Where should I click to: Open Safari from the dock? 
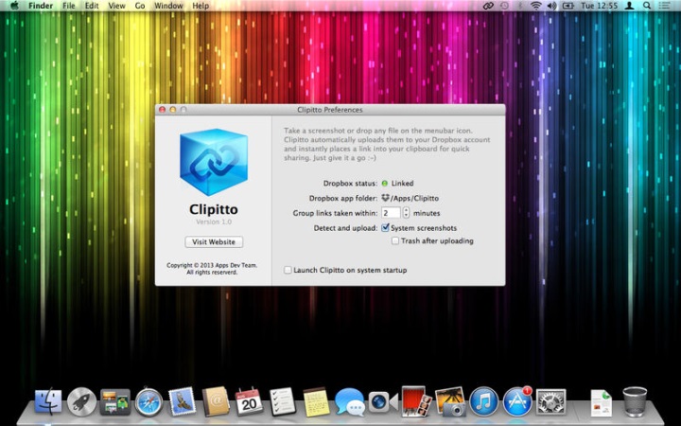click(148, 401)
